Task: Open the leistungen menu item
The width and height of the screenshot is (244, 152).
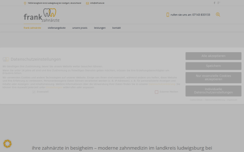Action: point(100,28)
